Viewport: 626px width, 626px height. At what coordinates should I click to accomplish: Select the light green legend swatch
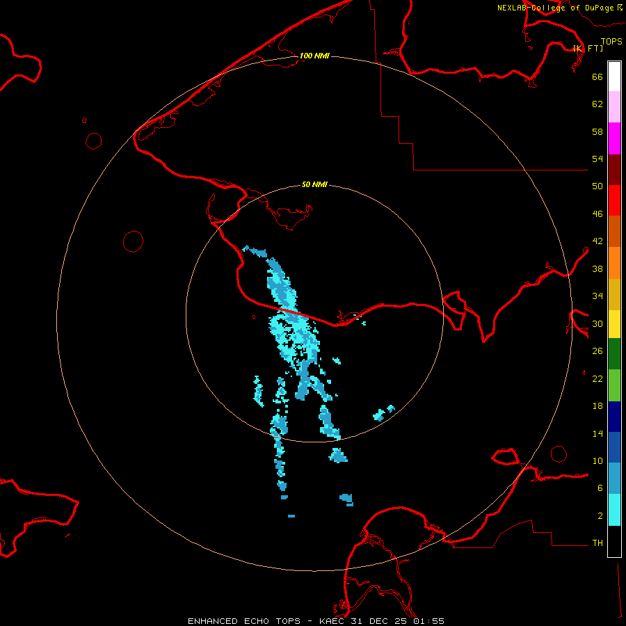614,385
